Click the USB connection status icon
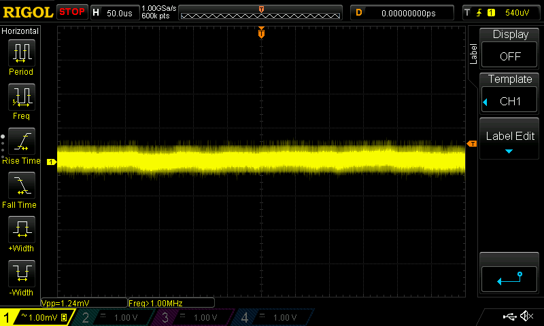 pyautogui.click(x=509, y=316)
